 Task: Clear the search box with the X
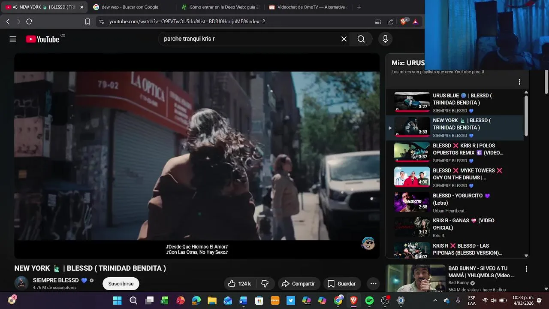(344, 39)
